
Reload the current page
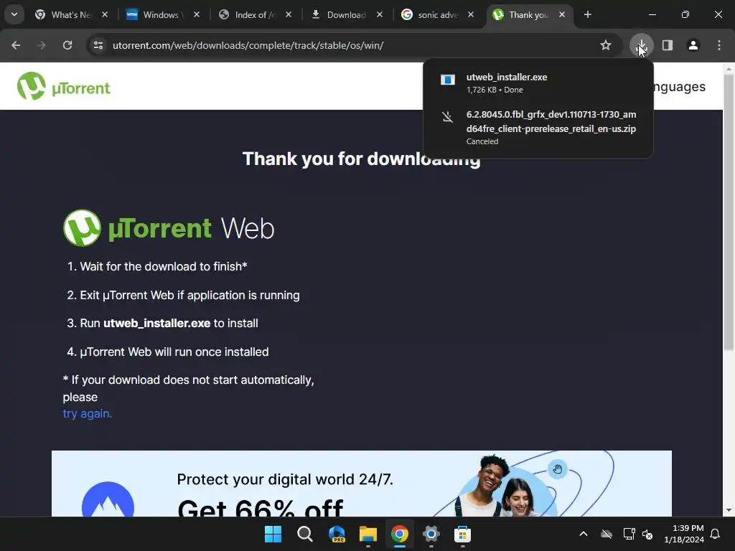(x=67, y=45)
